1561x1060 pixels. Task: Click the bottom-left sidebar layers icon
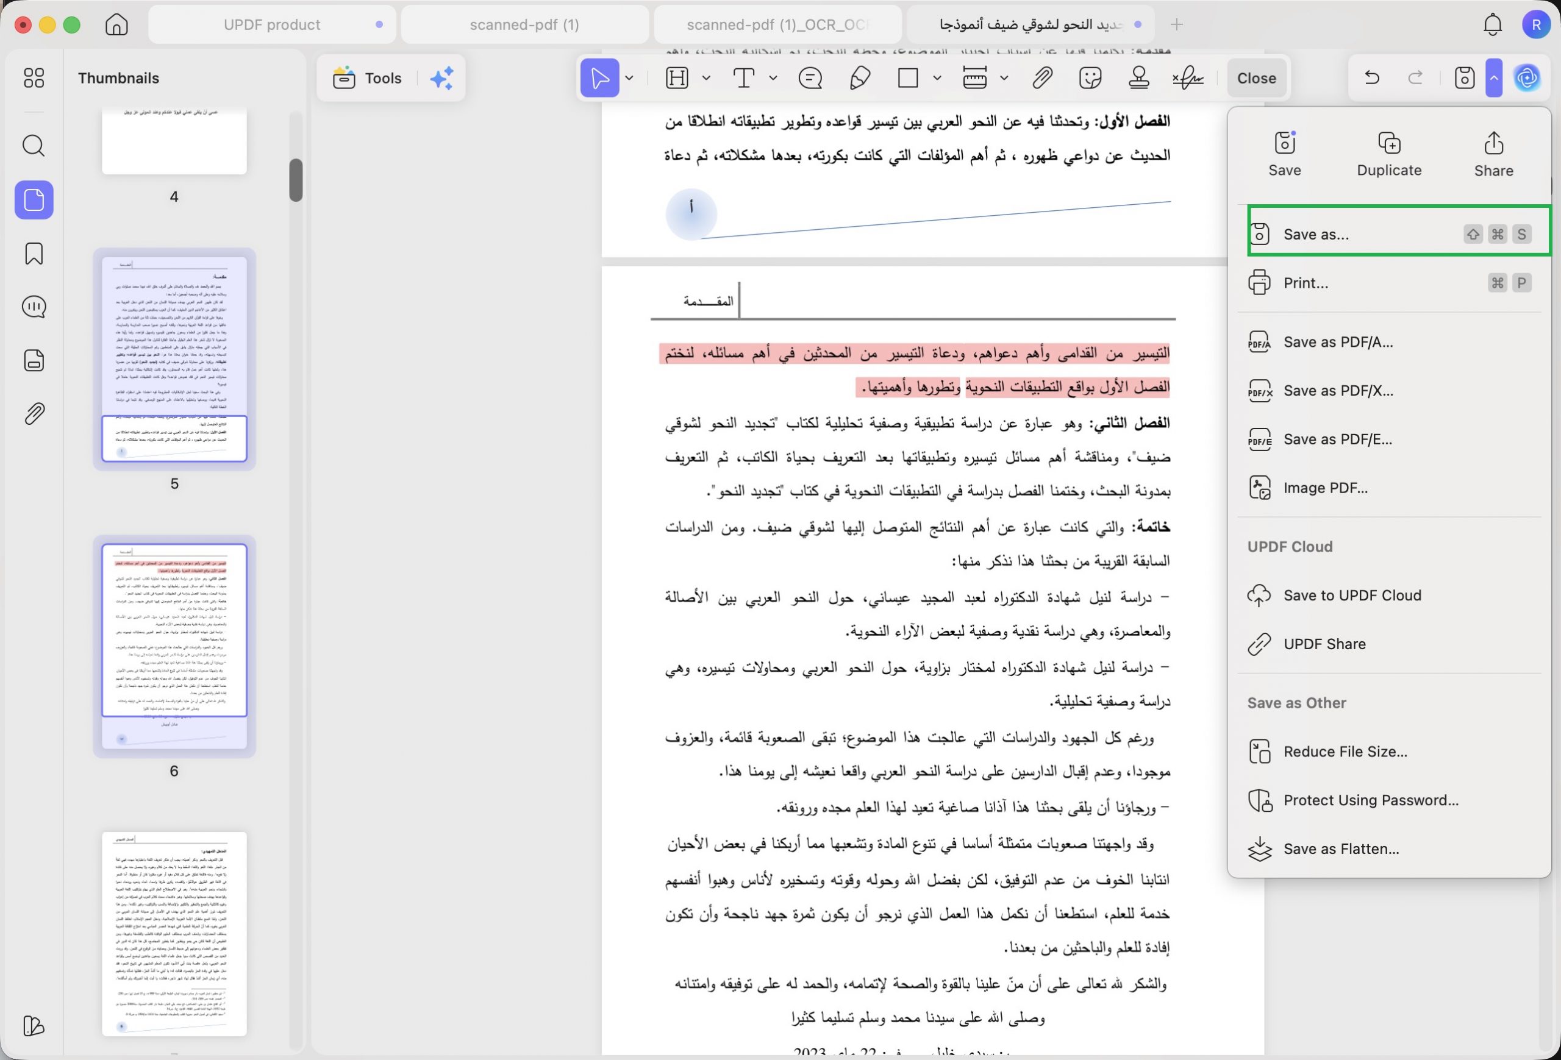(34, 1025)
